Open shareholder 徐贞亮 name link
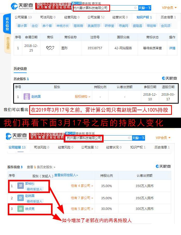The image size is (181, 235). [30, 209]
